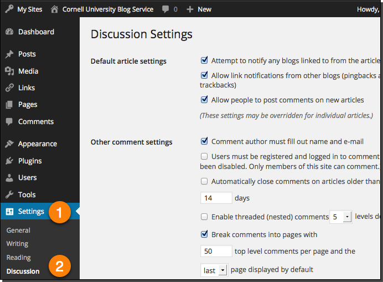383x282 pixels.
Task: Click the pending comments count 0
Action: pos(175,9)
